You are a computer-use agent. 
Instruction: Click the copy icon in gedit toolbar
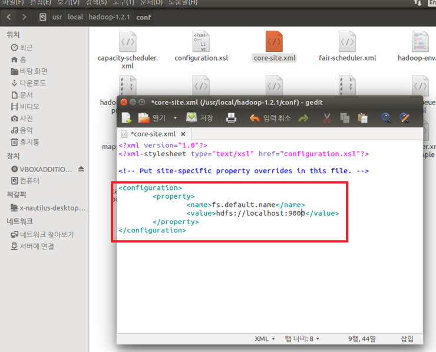point(345,119)
